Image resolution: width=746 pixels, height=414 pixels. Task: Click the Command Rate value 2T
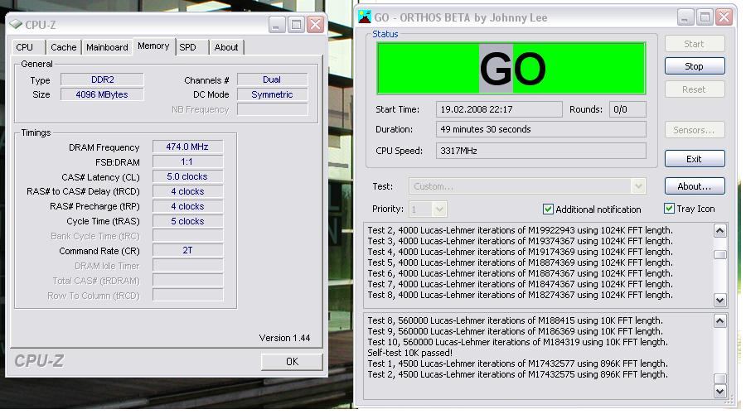tap(187, 250)
